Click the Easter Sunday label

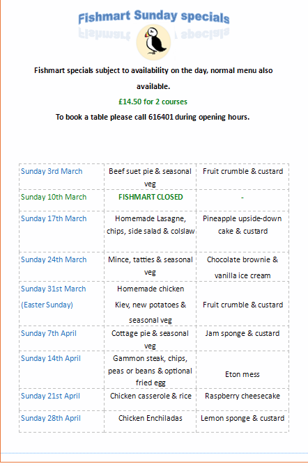click(x=47, y=305)
